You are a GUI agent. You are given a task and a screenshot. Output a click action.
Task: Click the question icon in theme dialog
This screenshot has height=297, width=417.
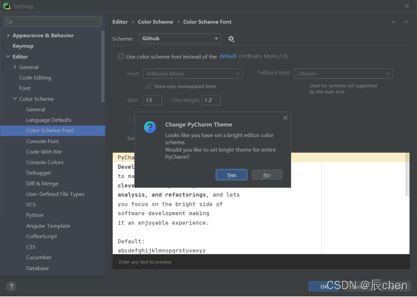coord(150,127)
